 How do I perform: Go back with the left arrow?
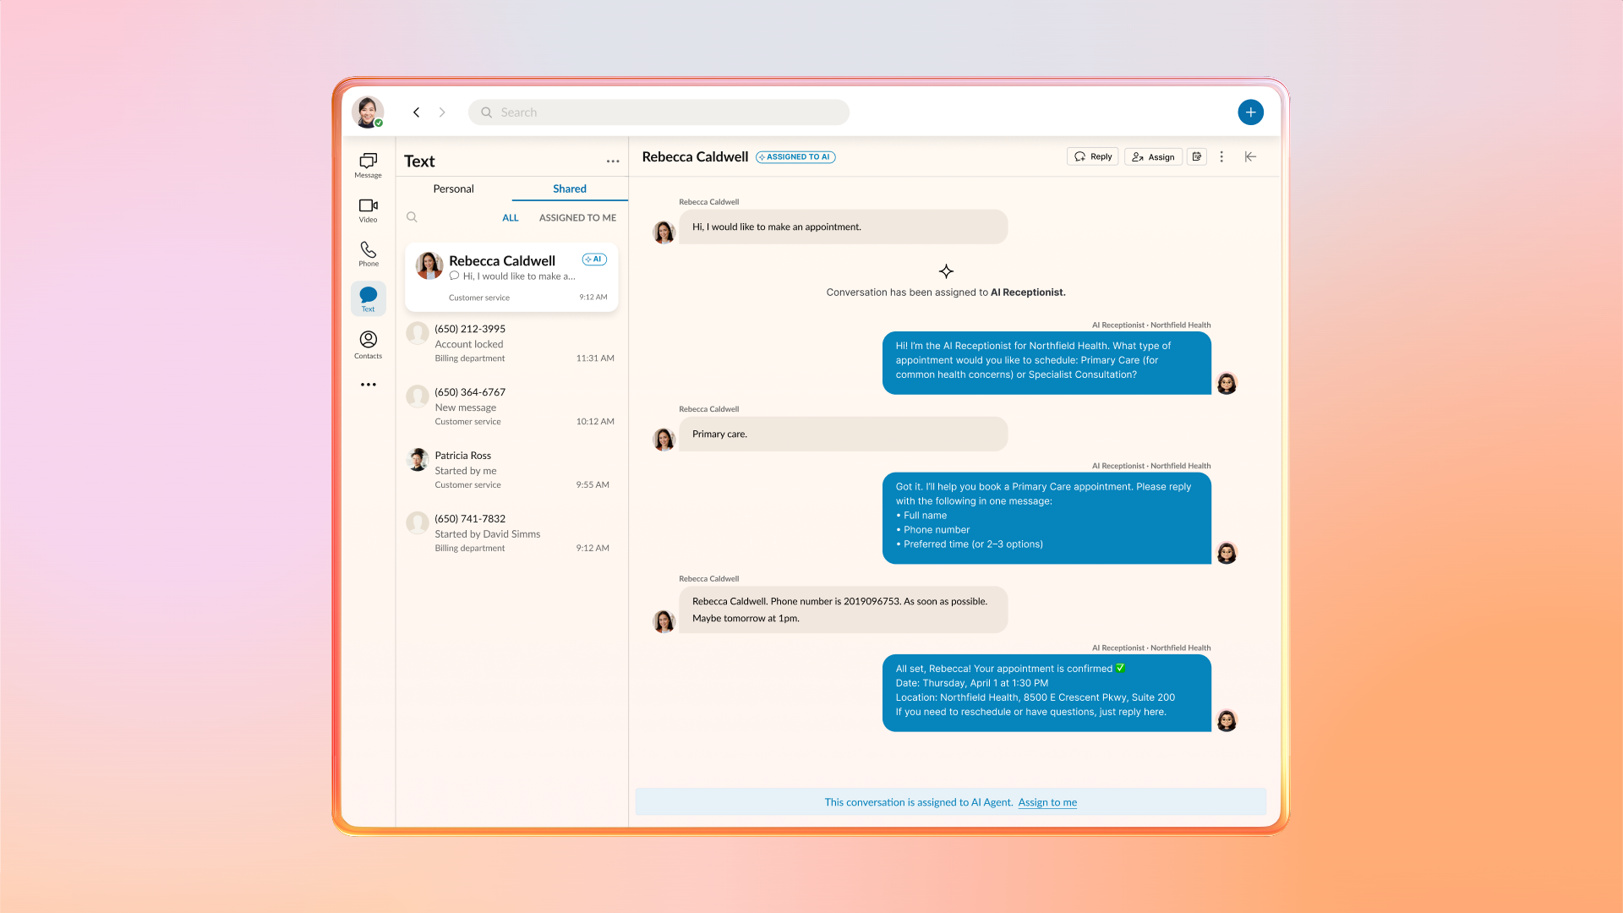pos(417,112)
